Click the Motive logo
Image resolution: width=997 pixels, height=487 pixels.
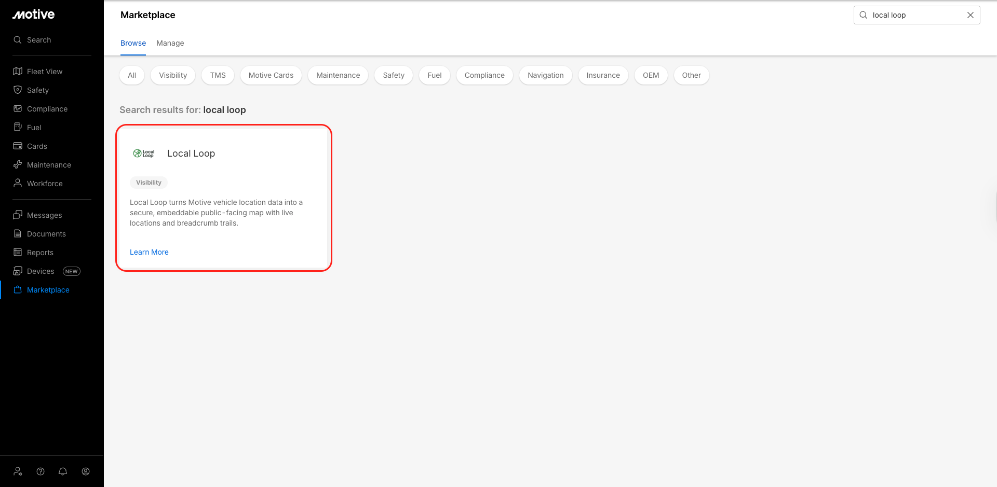tap(34, 15)
